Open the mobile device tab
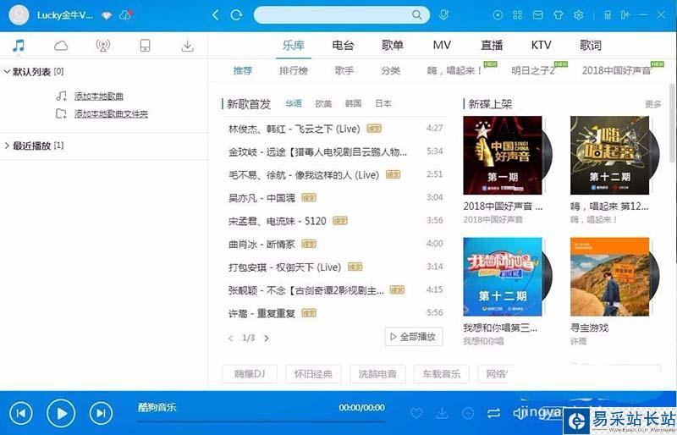 145,46
